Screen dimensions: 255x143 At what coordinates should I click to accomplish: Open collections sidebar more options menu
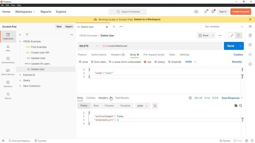[x=72, y=35]
